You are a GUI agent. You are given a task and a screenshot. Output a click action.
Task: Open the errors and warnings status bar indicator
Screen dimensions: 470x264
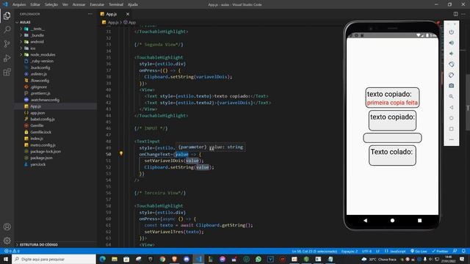[12, 251]
